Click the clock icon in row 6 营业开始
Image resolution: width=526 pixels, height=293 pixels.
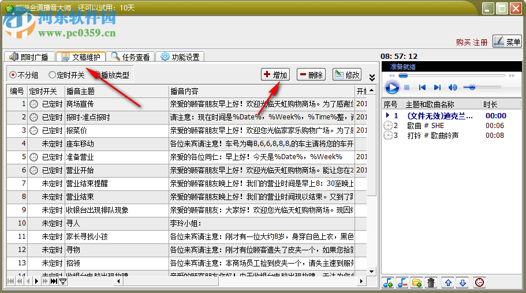pyautogui.click(x=34, y=171)
